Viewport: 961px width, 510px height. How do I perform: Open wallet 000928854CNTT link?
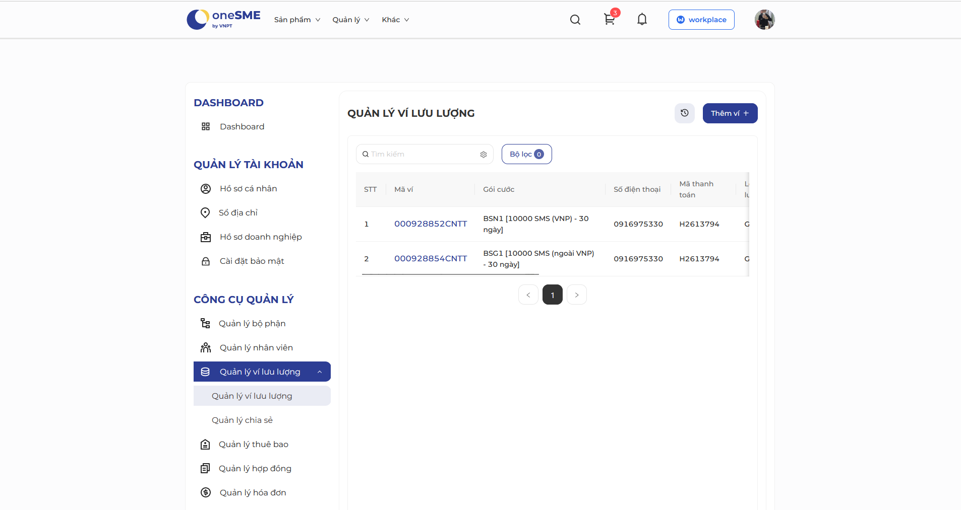[431, 259]
